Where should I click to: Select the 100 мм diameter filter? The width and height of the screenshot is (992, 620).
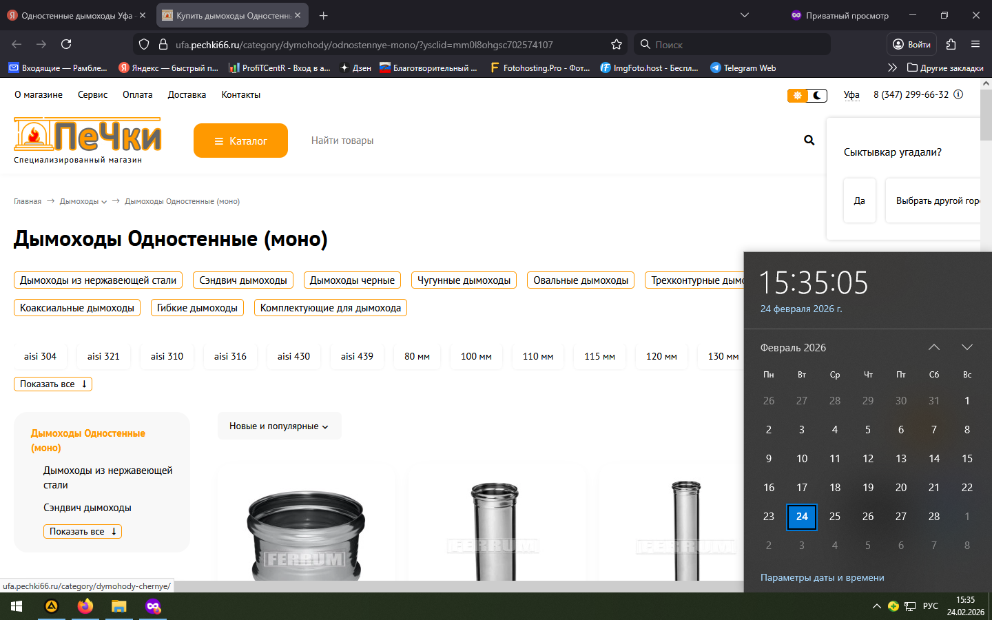point(476,356)
